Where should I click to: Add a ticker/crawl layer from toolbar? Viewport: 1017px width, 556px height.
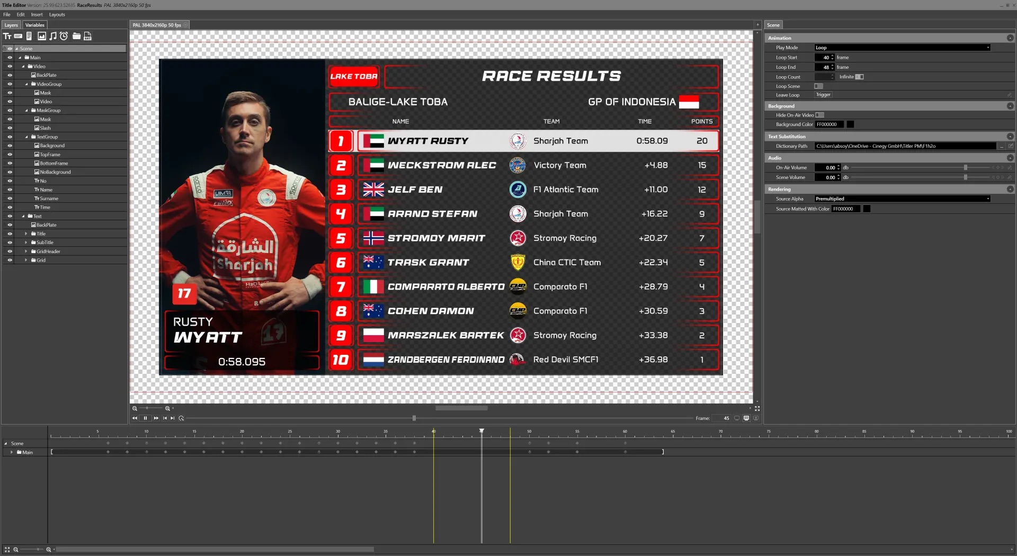tap(18, 36)
